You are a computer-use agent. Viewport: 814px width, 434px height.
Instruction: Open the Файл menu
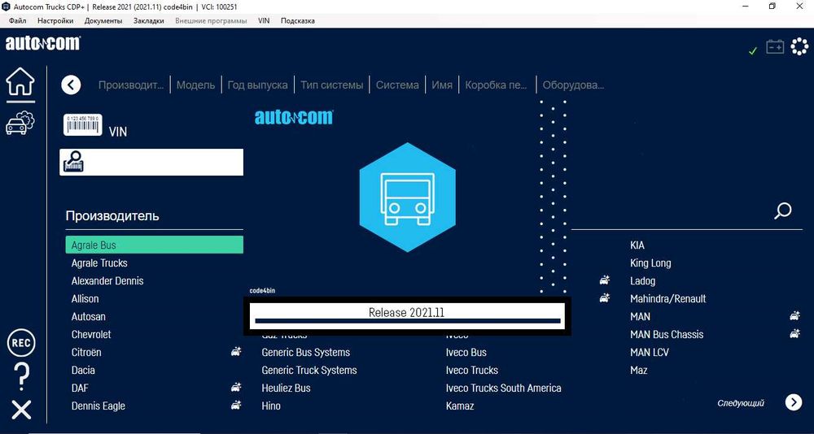coord(18,21)
